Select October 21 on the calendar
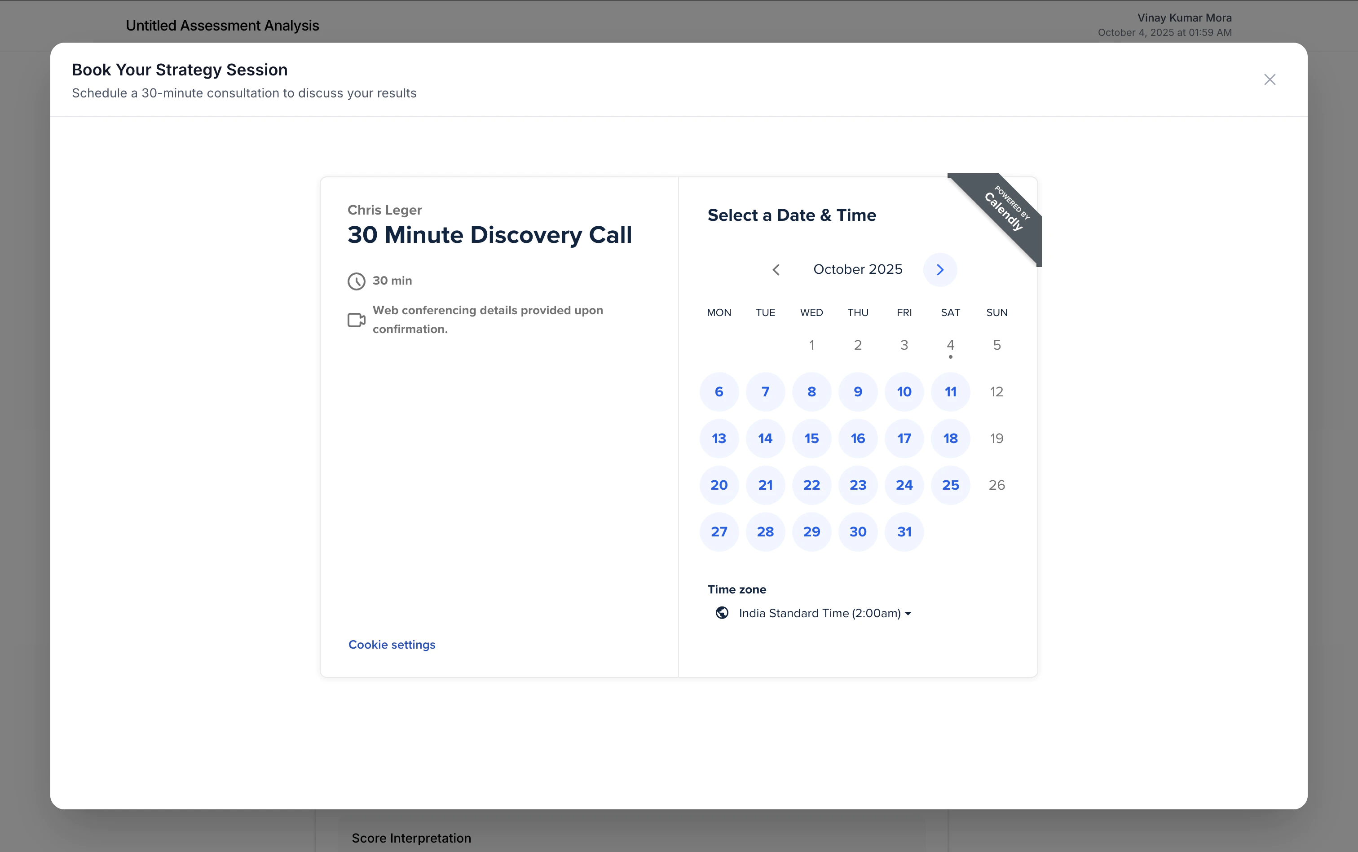This screenshot has height=852, width=1358. (765, 485)
